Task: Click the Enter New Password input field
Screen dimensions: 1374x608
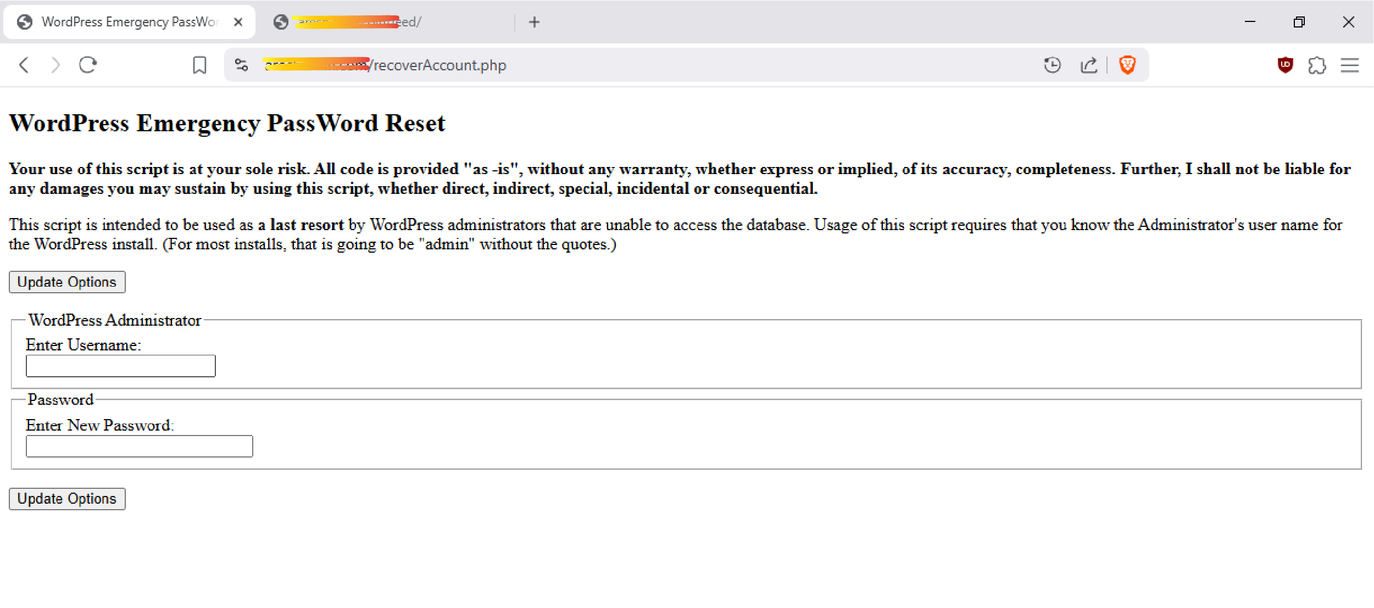Action: coord(140,446)
